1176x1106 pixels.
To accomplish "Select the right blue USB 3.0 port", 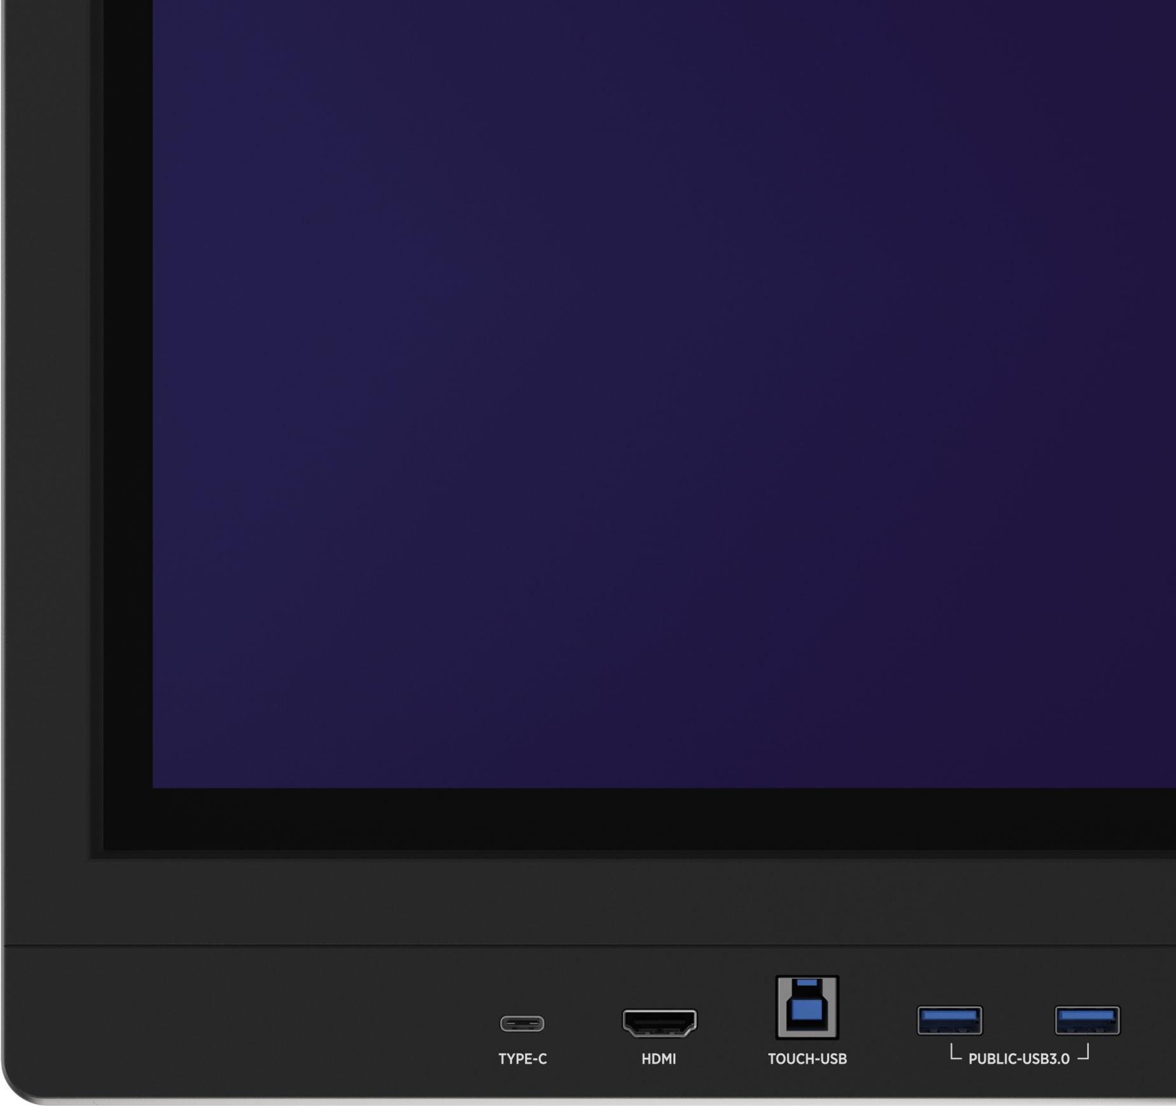I will (x=1087, y=1020).
